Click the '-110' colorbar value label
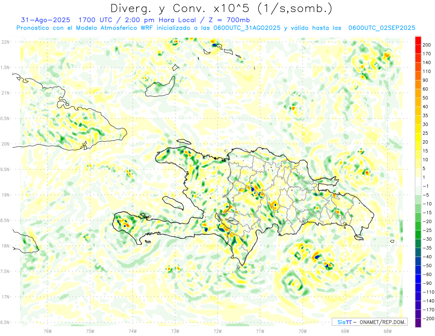This screenshot has width=435, height=336. [x=428, y=292]
